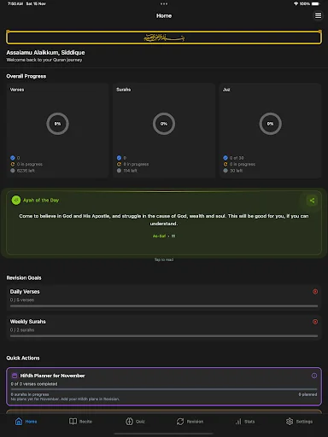This screenshot has width=328, height=437.
Task: Switch to the Revision tab
Action: point(190,422)
